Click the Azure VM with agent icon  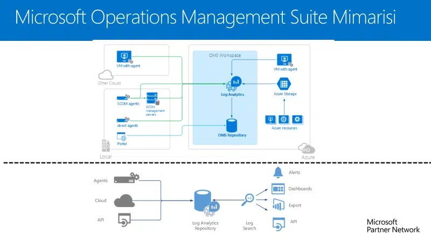coord(285,60)
